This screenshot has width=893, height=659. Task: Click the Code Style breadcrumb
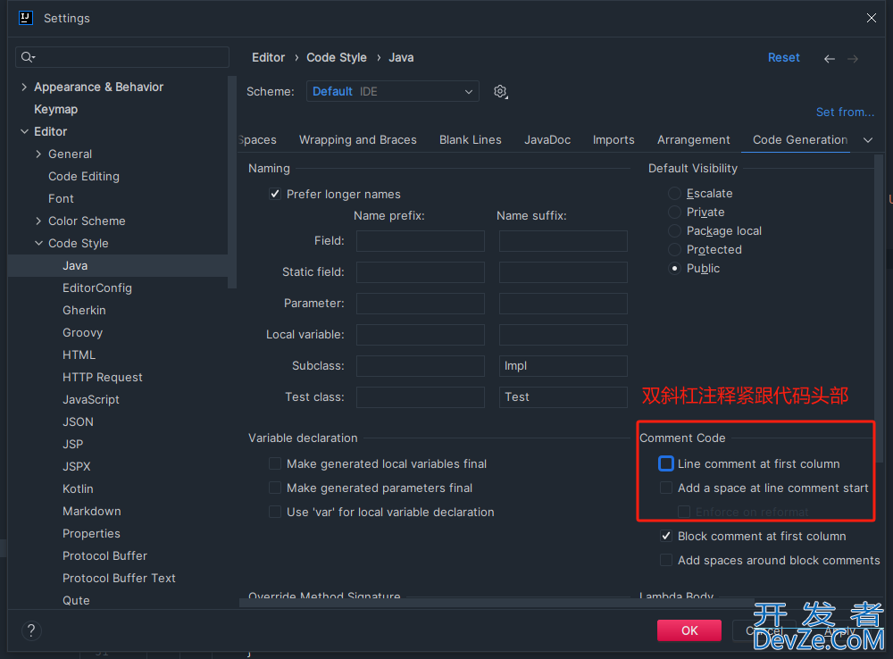coord(337,57)
